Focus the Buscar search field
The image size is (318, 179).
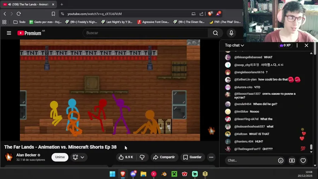[x=146, y=33]
